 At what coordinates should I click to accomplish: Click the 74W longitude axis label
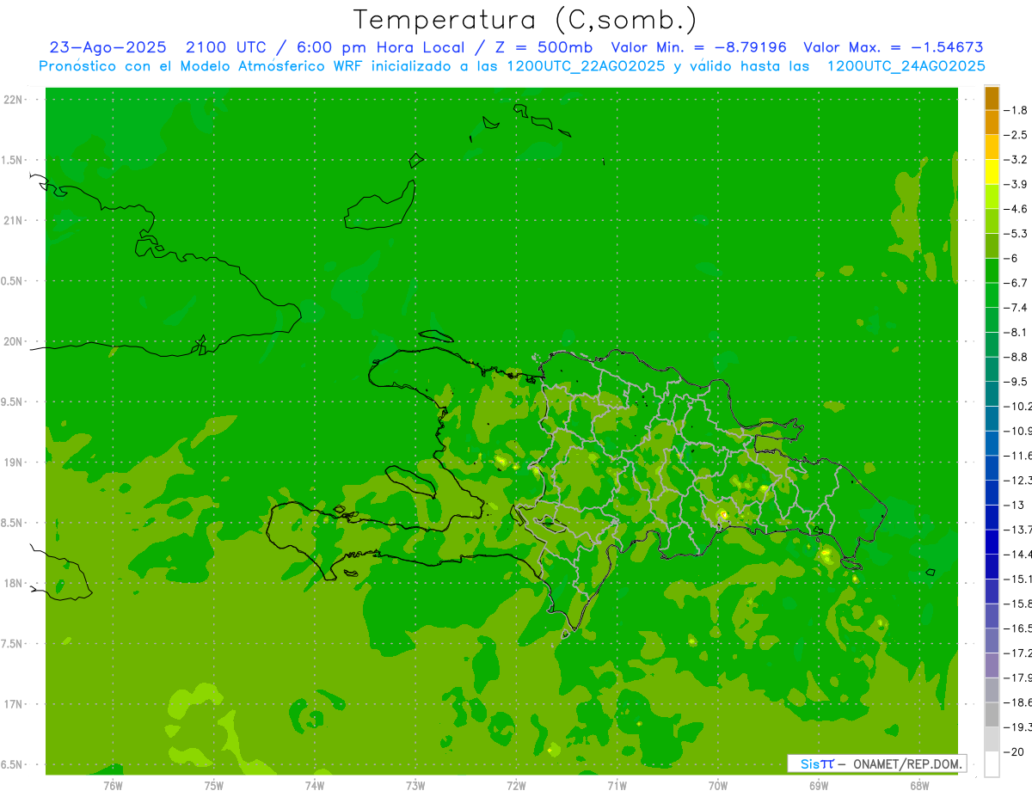(x=314, y=785)
